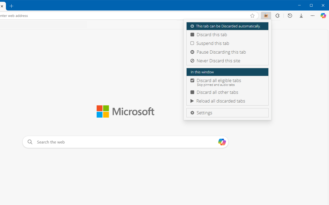Open the tab discarder extension icon
Image resolution: width=329 pixels, height=205 pixels.
pyautogui.click(x=266, y=16)
